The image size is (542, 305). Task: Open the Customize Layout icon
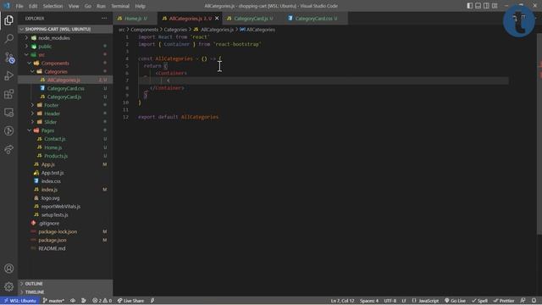(x=495, y=6)
